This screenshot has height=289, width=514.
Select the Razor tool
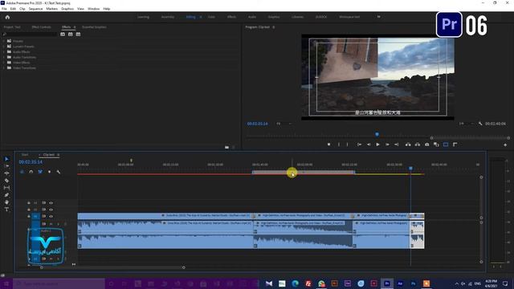point(6,181)
